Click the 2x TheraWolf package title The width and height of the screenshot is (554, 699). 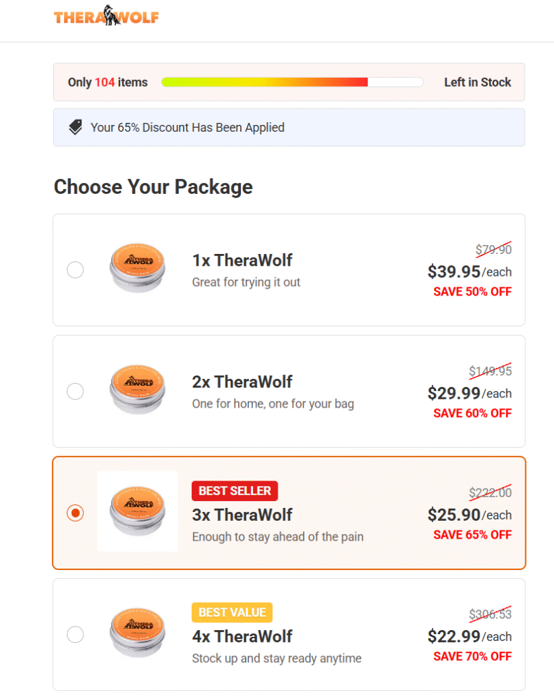[x=242, y=382]
